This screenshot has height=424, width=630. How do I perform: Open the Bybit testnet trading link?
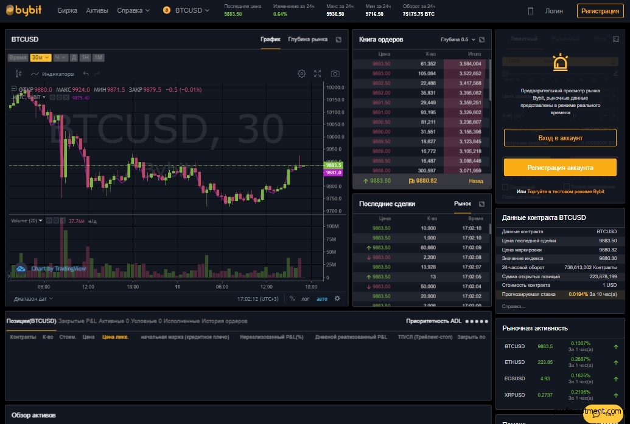tap(565, 191)
